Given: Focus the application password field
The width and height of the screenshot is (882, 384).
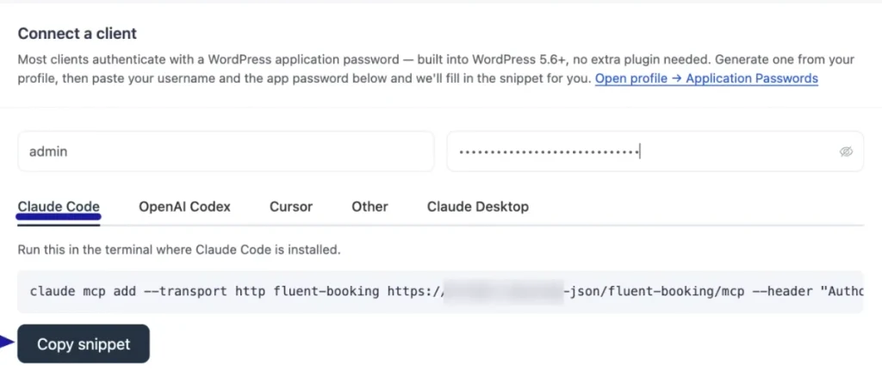Looking at the screenshot, I should 655,152.
